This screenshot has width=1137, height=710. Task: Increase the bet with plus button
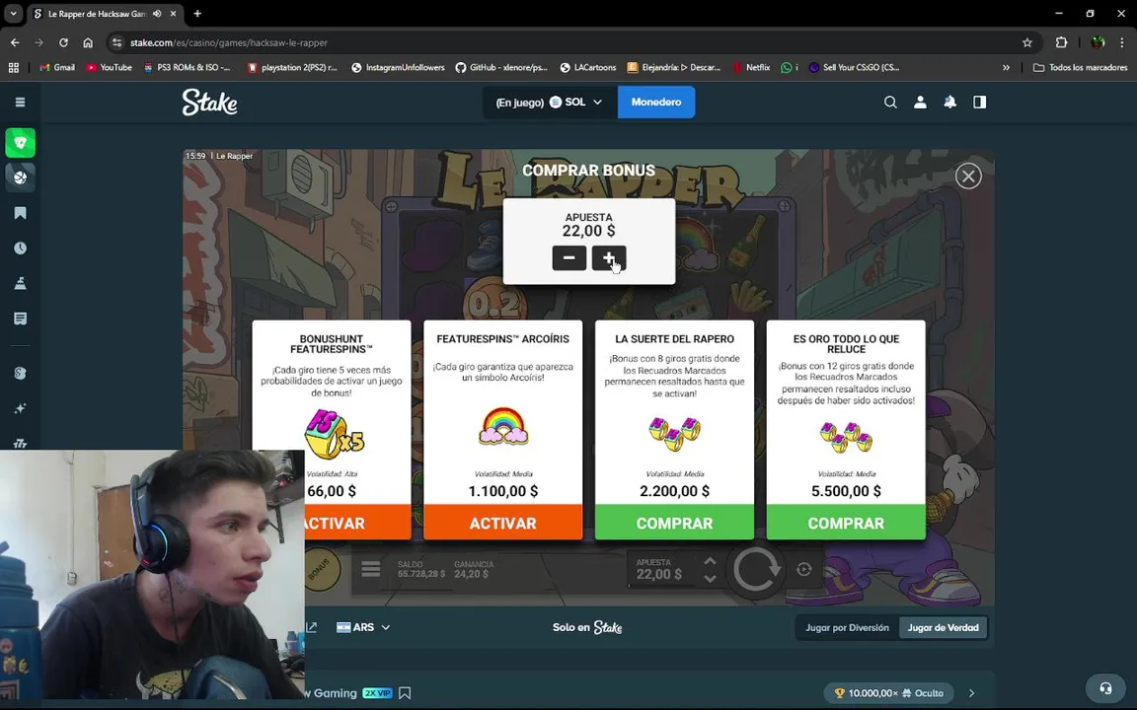click(x=609, y=258)
